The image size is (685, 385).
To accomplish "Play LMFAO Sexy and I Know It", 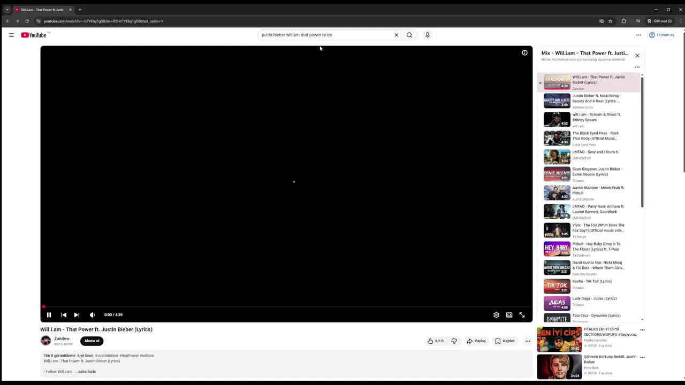I will [x=589, y=156].
